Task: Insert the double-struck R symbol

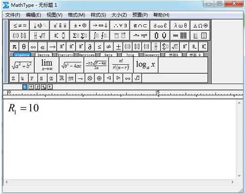Action: pyautogui.click(x=61, y=78)
